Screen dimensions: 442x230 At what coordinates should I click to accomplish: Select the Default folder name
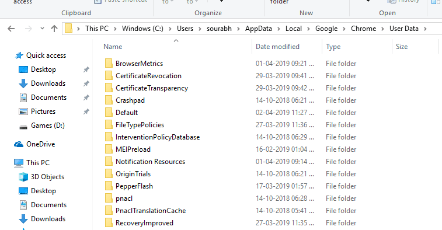(x=127, y=113)
